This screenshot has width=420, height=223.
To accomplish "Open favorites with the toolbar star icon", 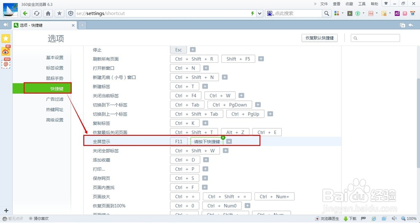I will point(60,13).
